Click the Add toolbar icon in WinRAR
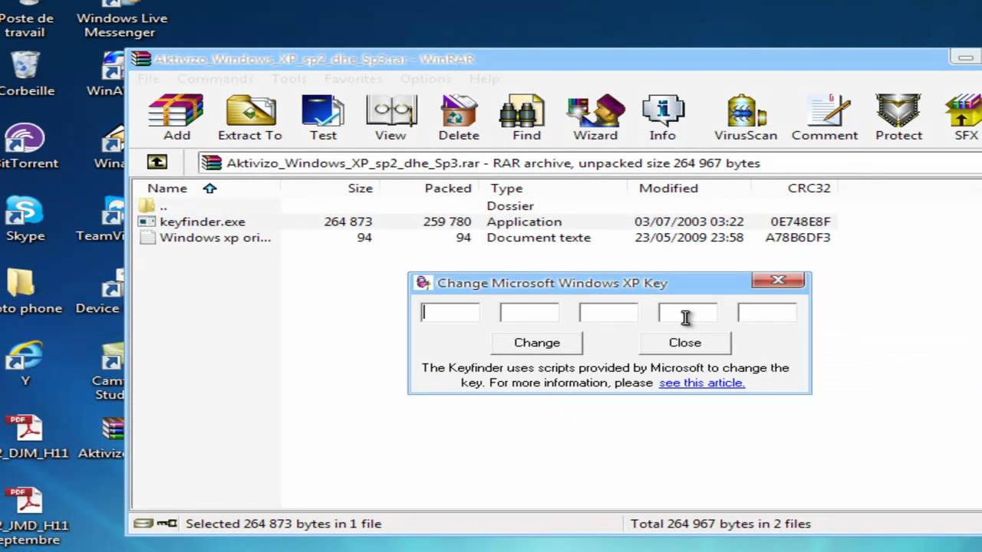The image size is (982, 552). pos(176,117)
